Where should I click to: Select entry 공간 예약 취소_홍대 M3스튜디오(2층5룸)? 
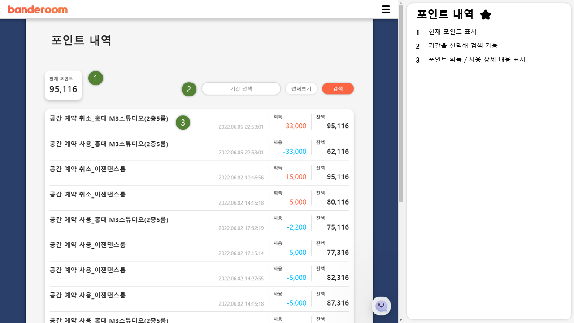[x=109, y=118]
